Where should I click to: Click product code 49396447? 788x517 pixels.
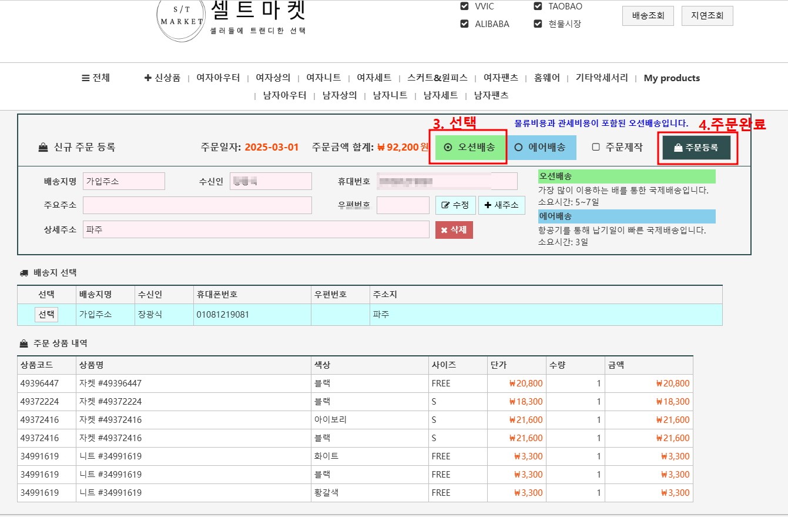point(39,383)
